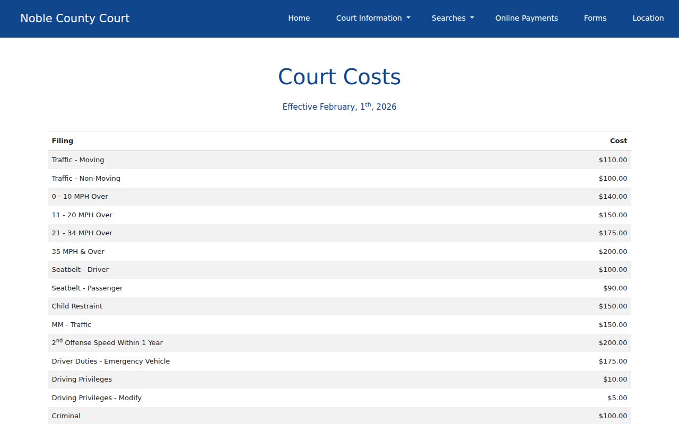679x424 pixels.
Task: Select 'Driver Duties - Emergency Vehicle' filing
Action: tap(111, 361)
